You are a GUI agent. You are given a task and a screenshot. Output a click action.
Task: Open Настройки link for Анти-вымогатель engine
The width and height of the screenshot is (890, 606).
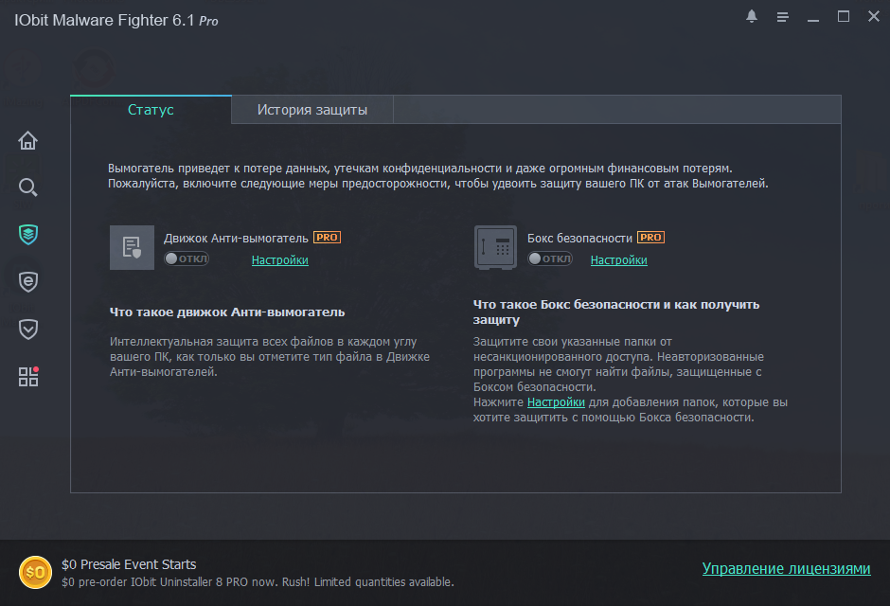click(x=280, y=259)
